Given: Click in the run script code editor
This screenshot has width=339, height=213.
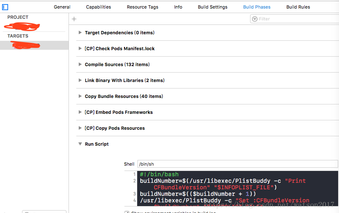Looking at the screenshot, I should click(237, 189).
